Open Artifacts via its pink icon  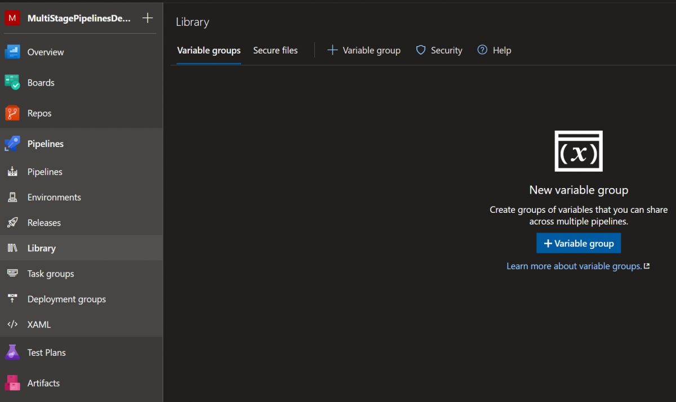tap(12, 383)
